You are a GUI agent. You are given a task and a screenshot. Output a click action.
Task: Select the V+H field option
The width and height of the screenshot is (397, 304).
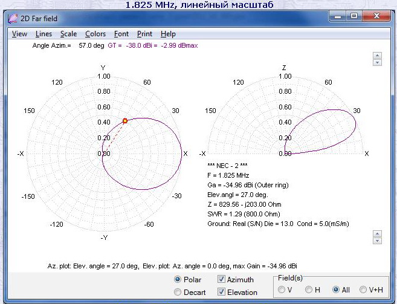point(363,290)
